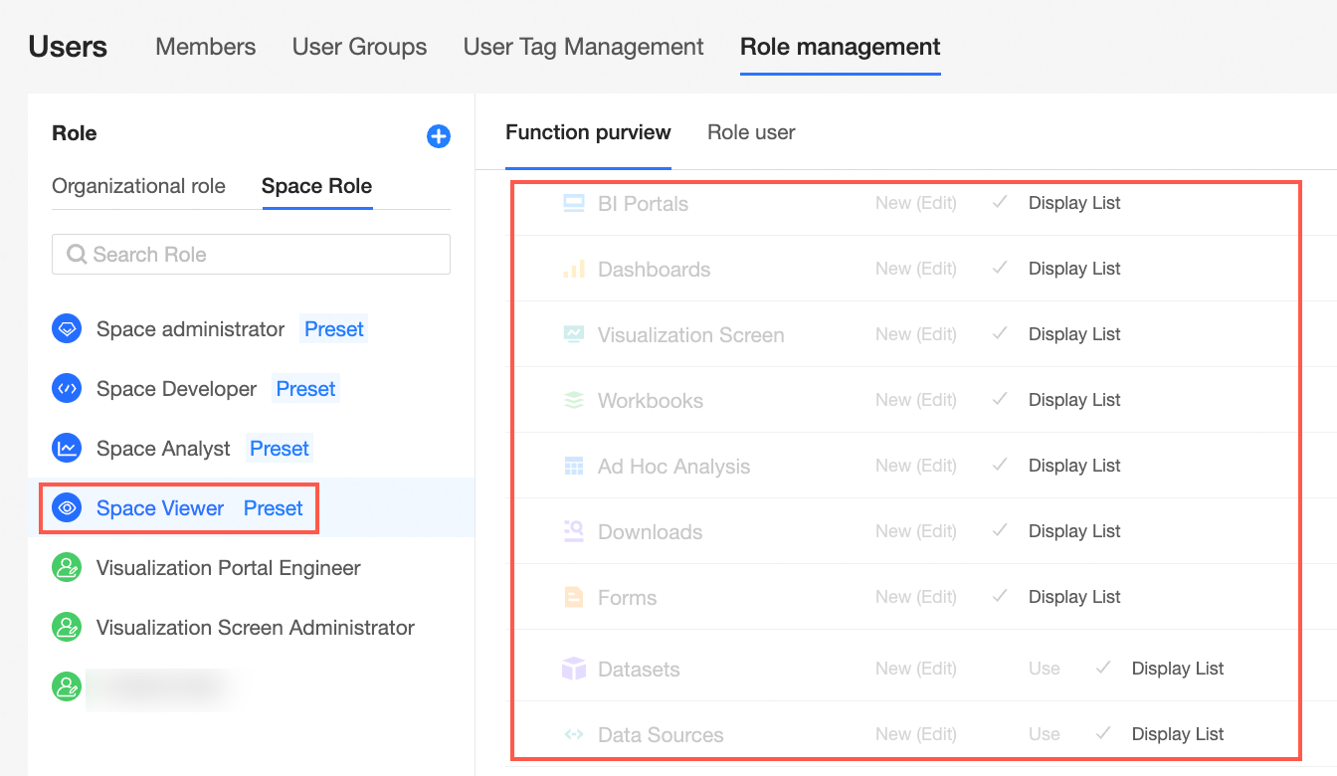The width and height of the screenshot is (1337, 776).
Task: Open the User Tag Management tab
Action: [x=583, y=47]
